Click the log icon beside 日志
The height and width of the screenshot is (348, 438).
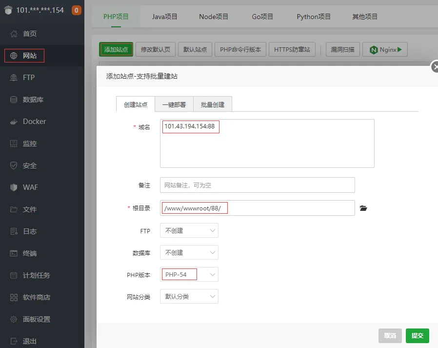14,231
